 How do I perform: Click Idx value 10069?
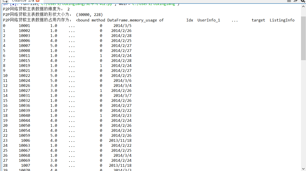click(24, 160)
